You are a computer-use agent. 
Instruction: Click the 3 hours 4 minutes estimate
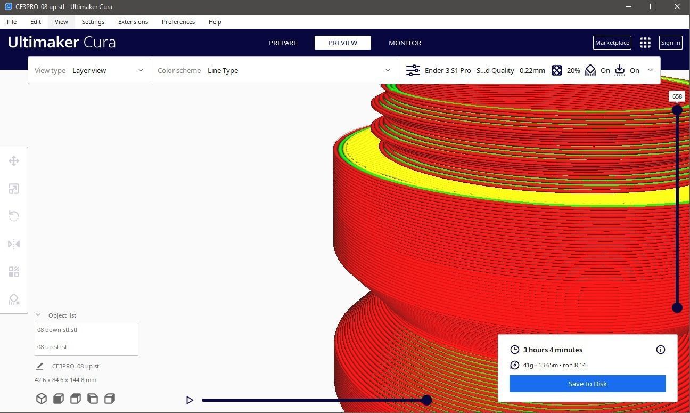(553, 350)
